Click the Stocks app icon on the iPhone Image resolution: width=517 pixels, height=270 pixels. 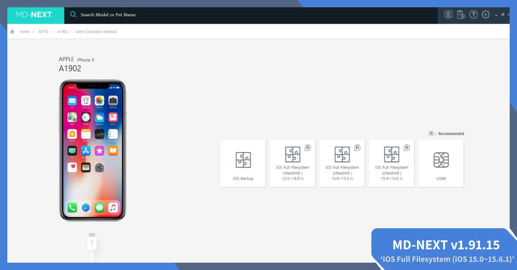[100, 134]
